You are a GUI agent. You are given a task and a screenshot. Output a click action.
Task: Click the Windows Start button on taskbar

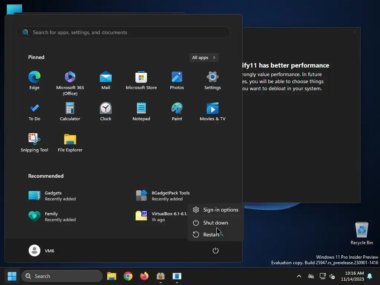[x=12, y=276]
